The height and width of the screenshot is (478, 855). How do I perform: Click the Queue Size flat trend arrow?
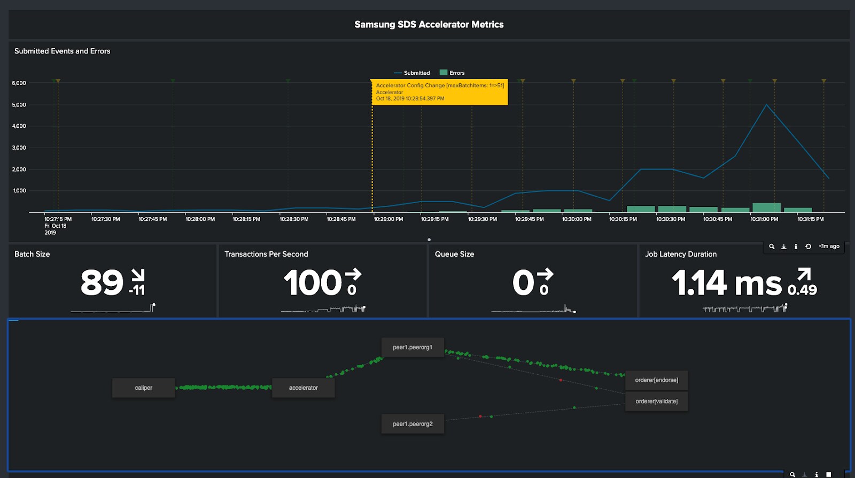click(x=545, y=274)
